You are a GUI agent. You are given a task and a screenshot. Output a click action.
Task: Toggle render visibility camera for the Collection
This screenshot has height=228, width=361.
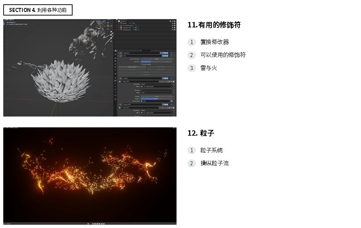coord(174,21)
